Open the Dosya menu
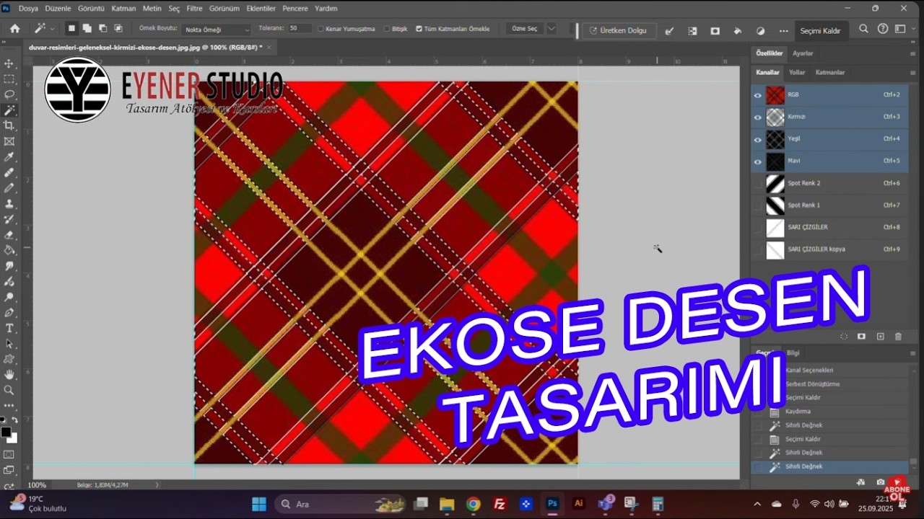The height and width of the screenshot is (519, 924). pyautogui.click(x=28, y=9)
